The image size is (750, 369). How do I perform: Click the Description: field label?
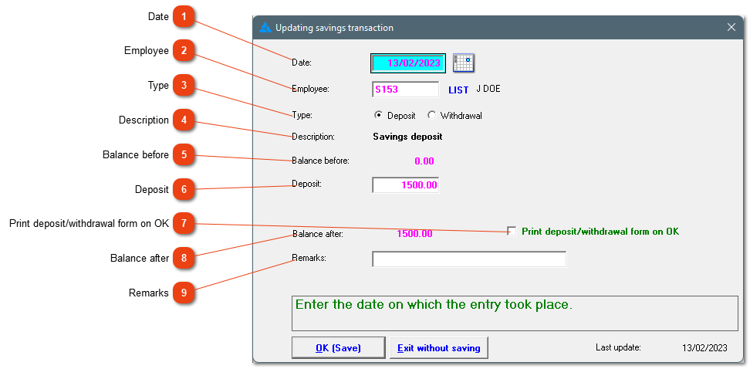(313, 137)
